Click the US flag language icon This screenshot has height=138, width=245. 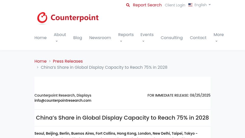coord(190,5)
